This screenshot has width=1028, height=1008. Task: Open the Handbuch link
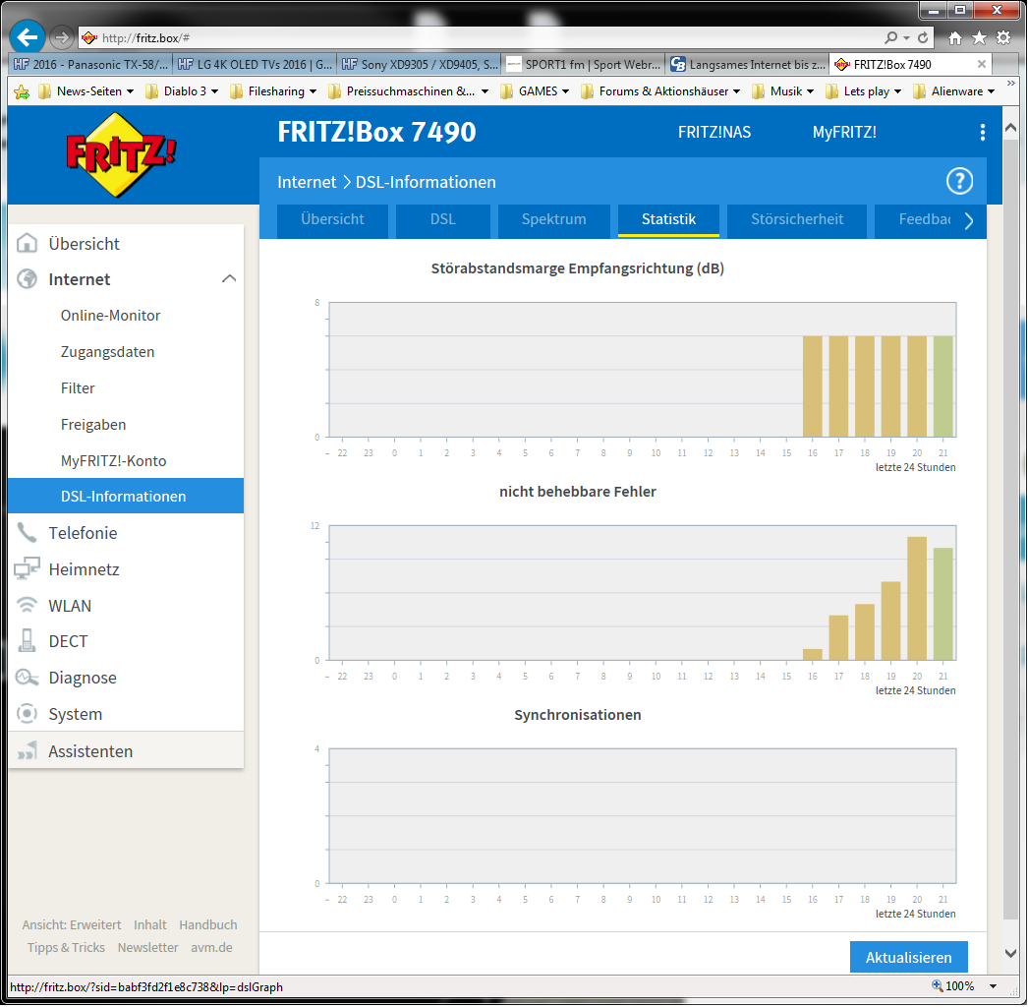click(208, 925)
